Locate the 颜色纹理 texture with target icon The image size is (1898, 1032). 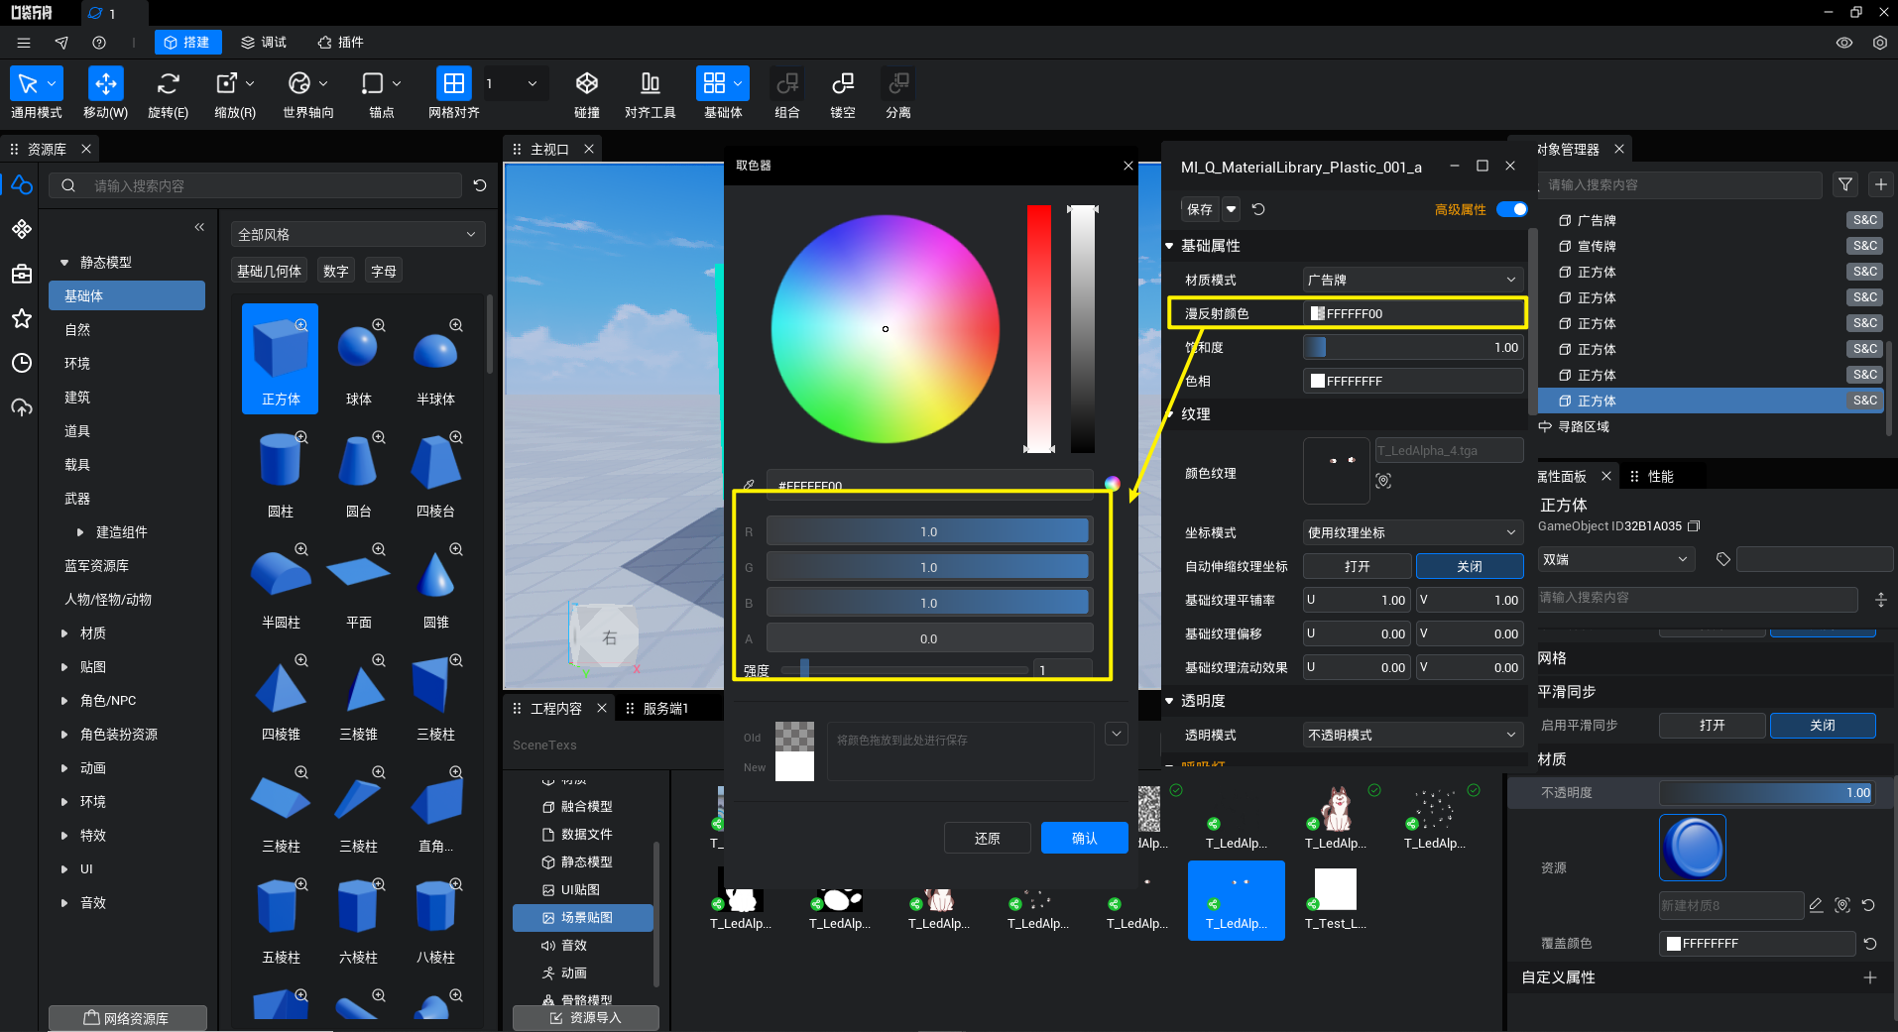pyautogui.click(x=1383, y=481)
